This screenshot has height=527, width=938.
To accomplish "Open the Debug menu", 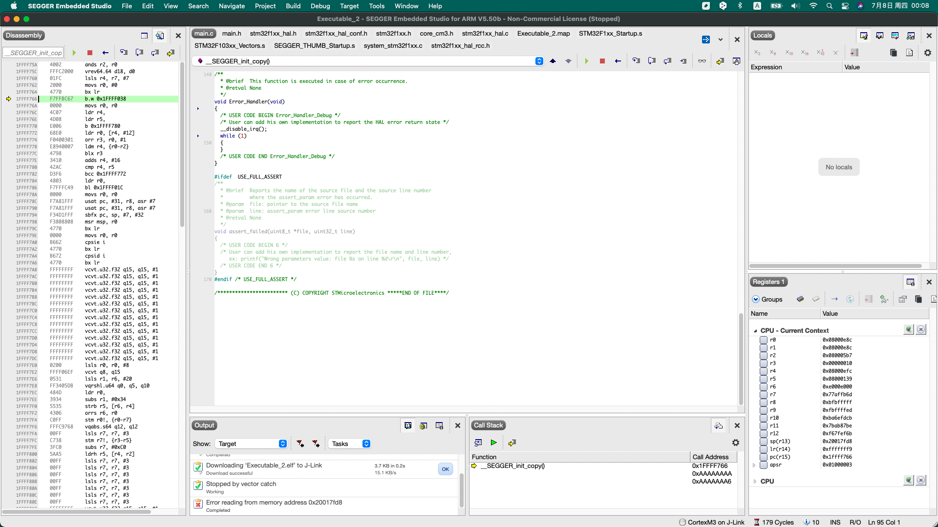I will point(320,6).
